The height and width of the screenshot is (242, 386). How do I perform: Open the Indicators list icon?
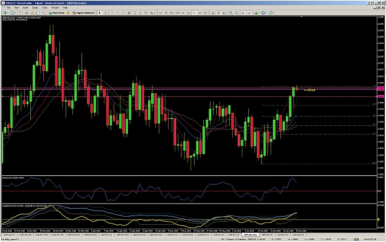tap(256, 13)
